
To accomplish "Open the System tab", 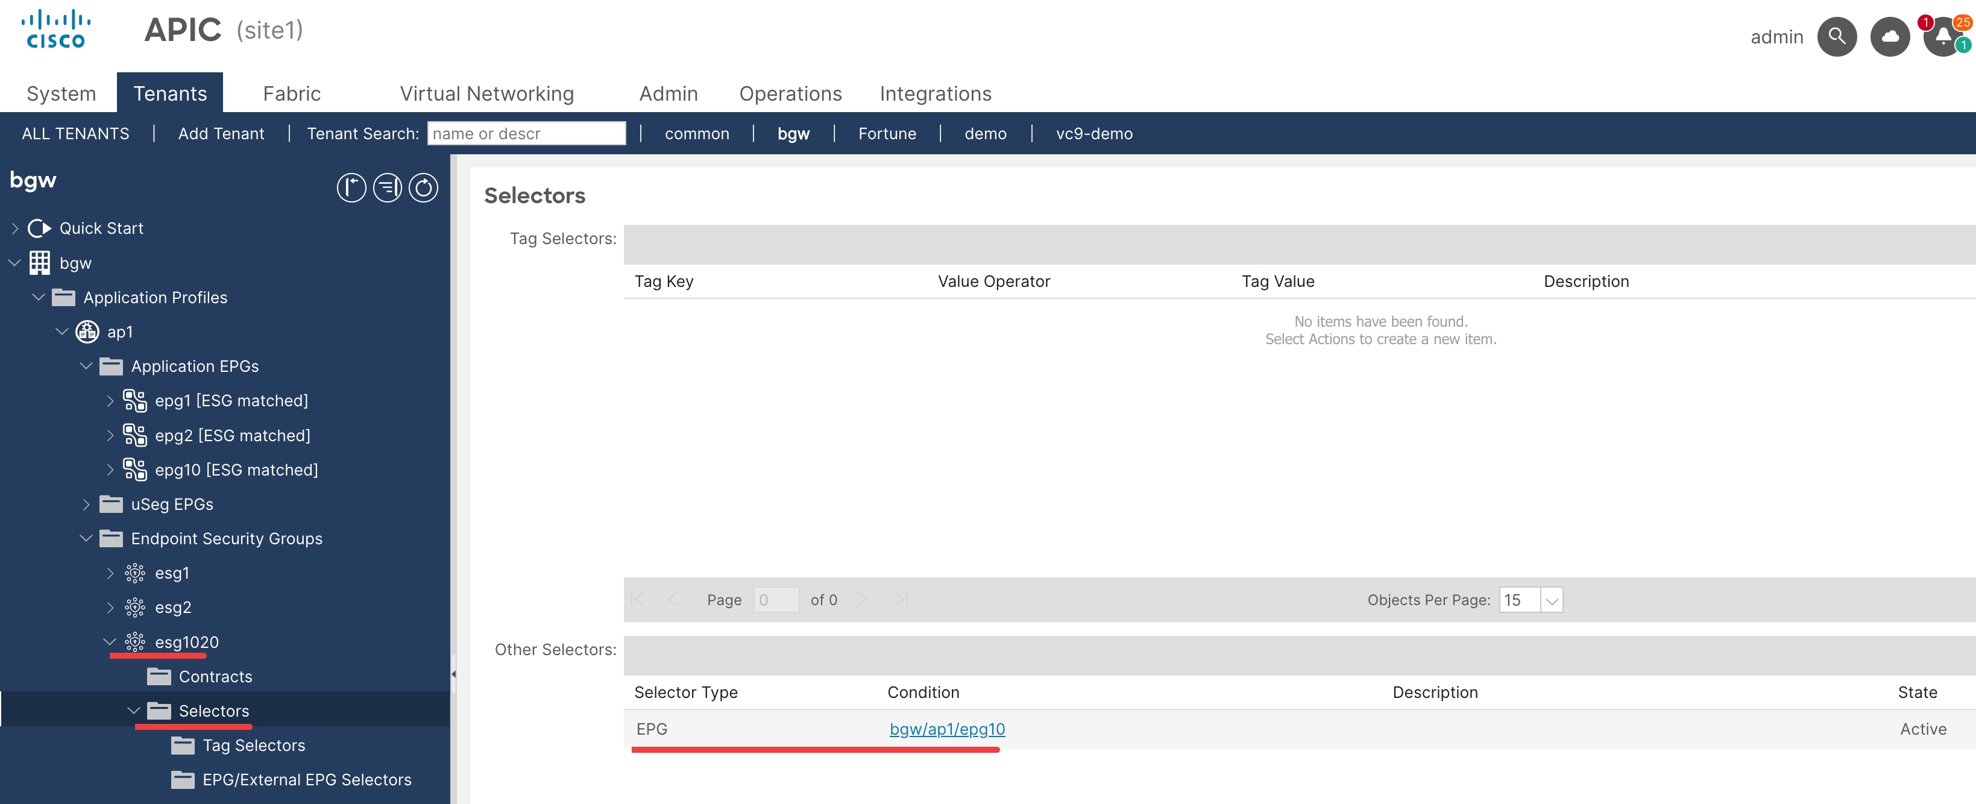I will pos(61,93).
